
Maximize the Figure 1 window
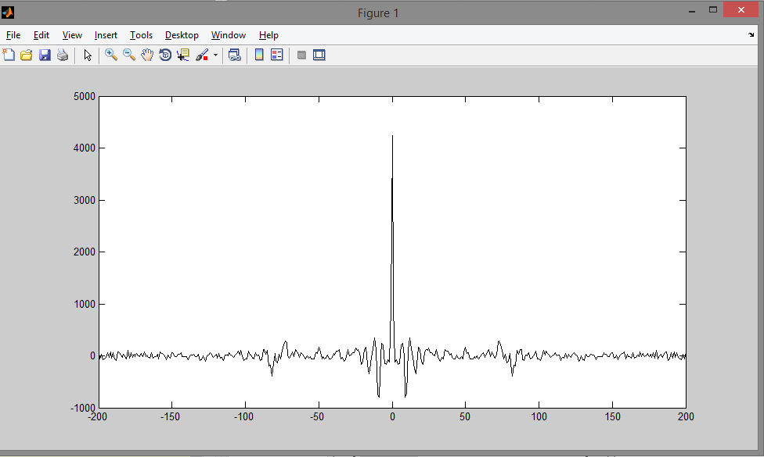pos(713,9)
